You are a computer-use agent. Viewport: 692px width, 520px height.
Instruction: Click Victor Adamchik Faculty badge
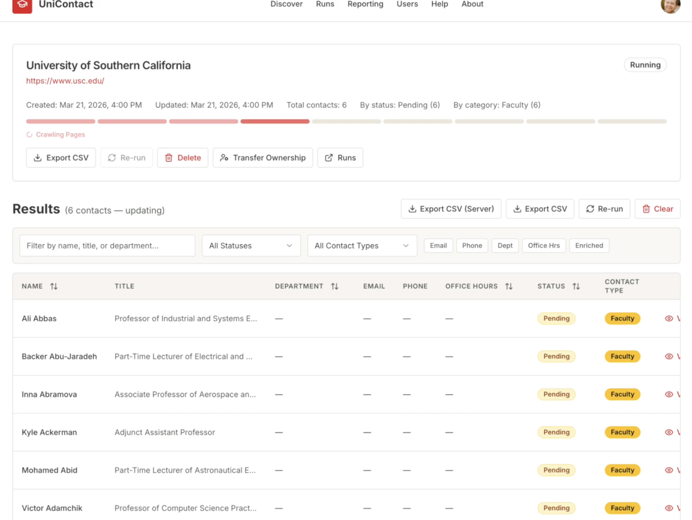622,508
